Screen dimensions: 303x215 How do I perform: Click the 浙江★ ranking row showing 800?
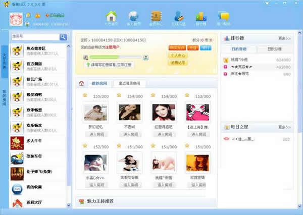(x=257, y=74)
